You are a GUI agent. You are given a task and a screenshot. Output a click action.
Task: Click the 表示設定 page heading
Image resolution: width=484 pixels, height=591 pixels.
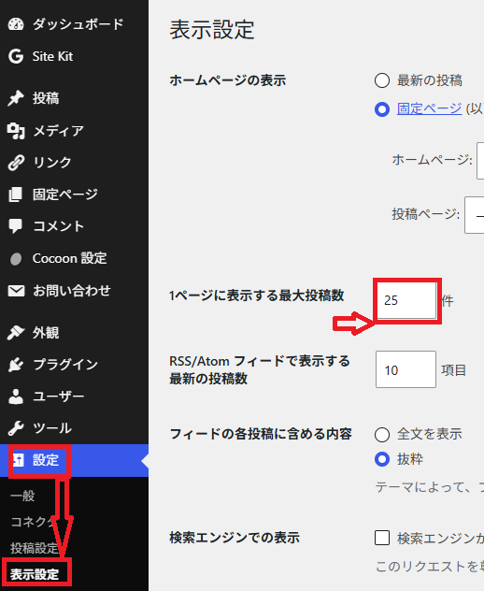click(x=212, y=30)
